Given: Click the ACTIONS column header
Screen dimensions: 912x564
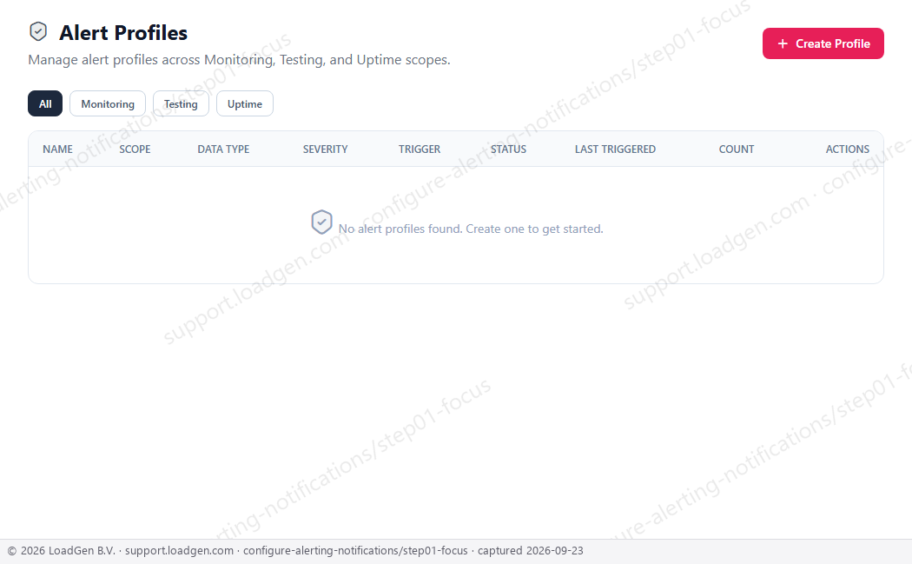Looking at the screenshot, I should point(848,149).
